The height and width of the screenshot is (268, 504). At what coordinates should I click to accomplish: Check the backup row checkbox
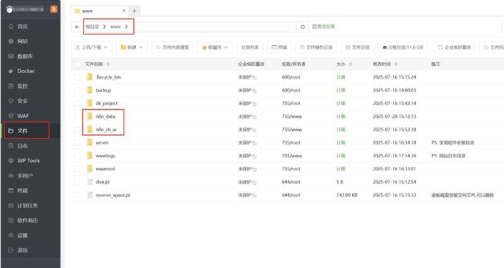[x=77, y=90]
